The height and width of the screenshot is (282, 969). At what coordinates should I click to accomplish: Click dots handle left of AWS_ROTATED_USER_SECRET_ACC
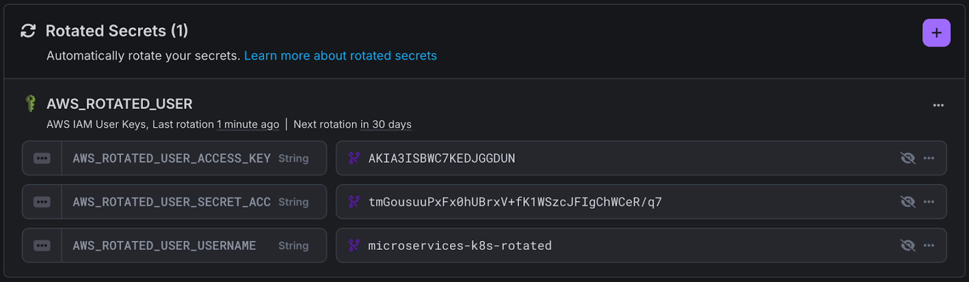pyautogui.click(x=42, y=202)
